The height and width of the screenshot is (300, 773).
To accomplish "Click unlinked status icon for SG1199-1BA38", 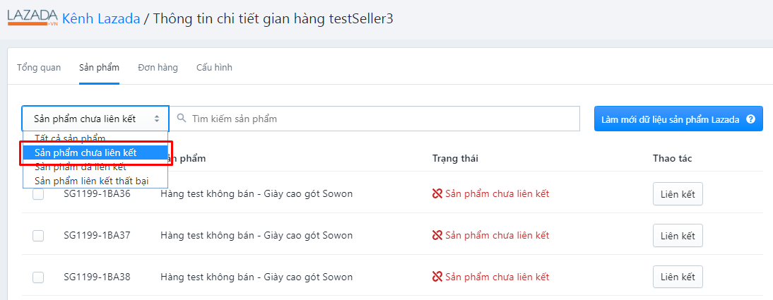I will (x=437, y=277).
